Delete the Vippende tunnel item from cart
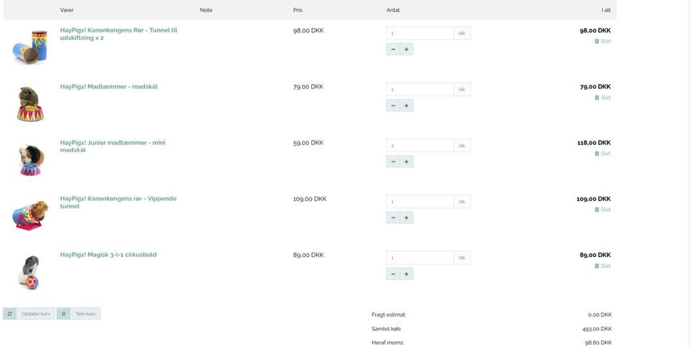 pos(602,210)
